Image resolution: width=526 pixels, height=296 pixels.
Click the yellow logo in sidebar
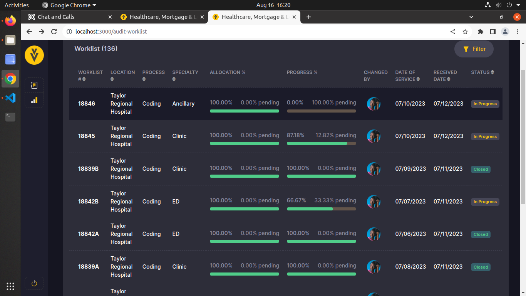point(34,55)
